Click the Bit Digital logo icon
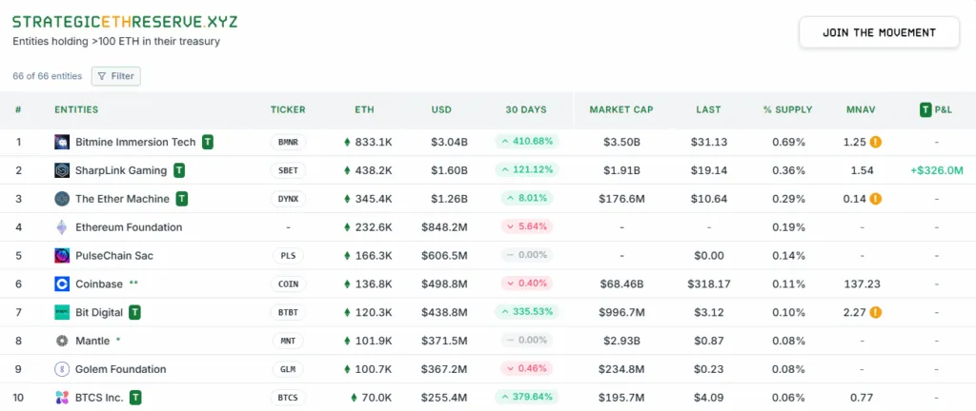 coord(62,312)
